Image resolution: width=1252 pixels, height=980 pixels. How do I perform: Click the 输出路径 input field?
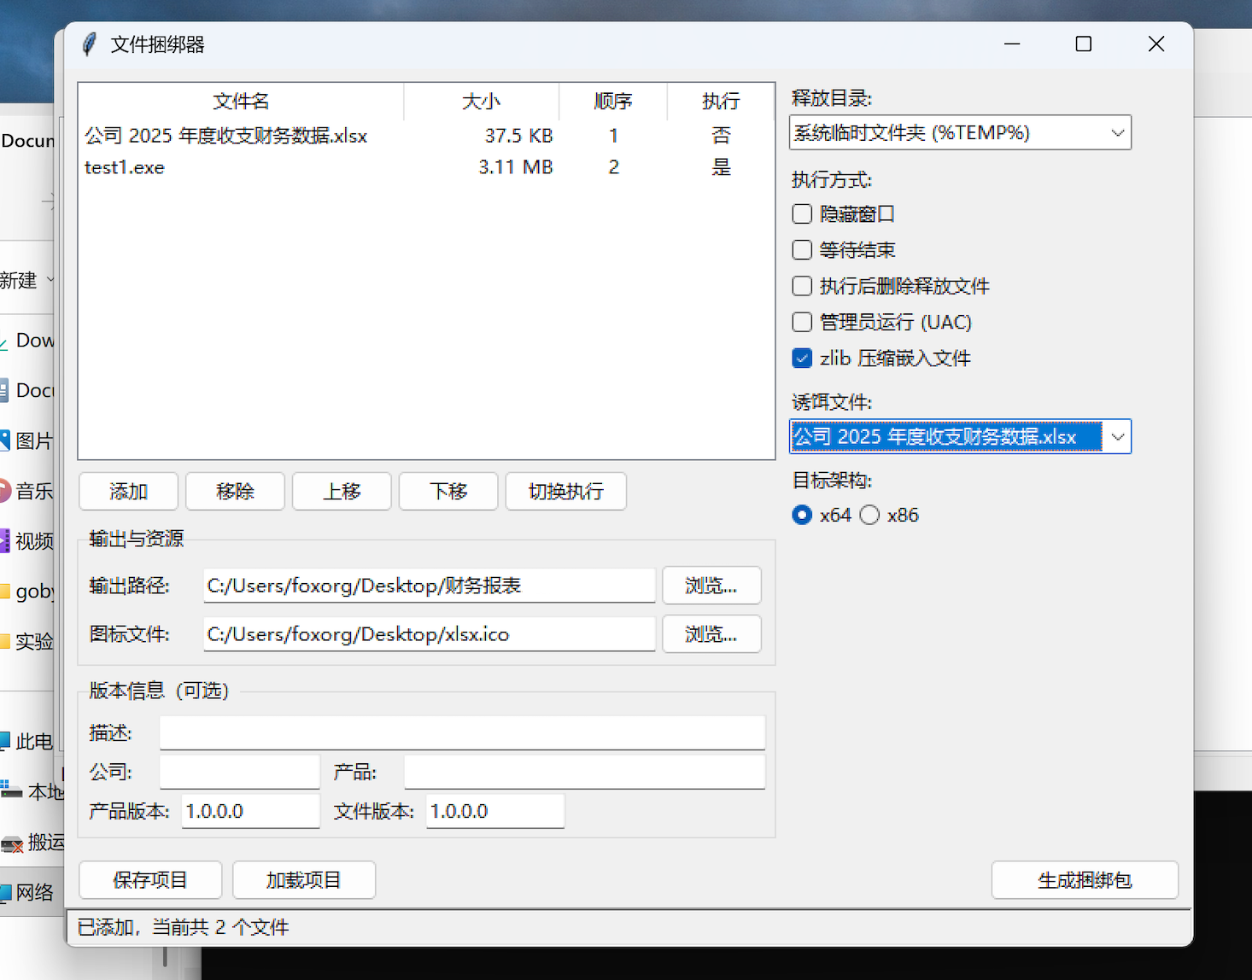(430, 586)
